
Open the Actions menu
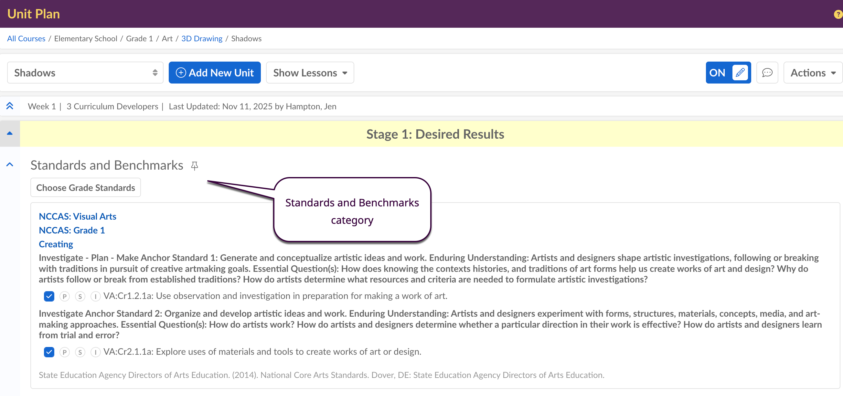pos(813,73)
